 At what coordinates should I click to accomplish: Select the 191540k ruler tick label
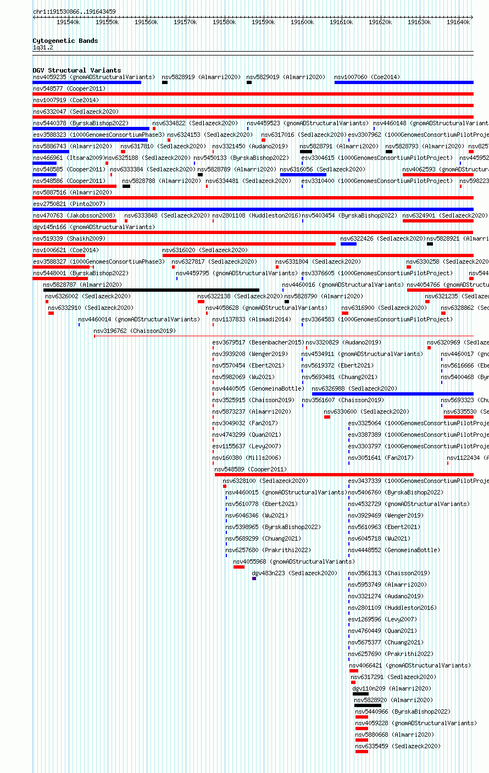click(68, 22)
